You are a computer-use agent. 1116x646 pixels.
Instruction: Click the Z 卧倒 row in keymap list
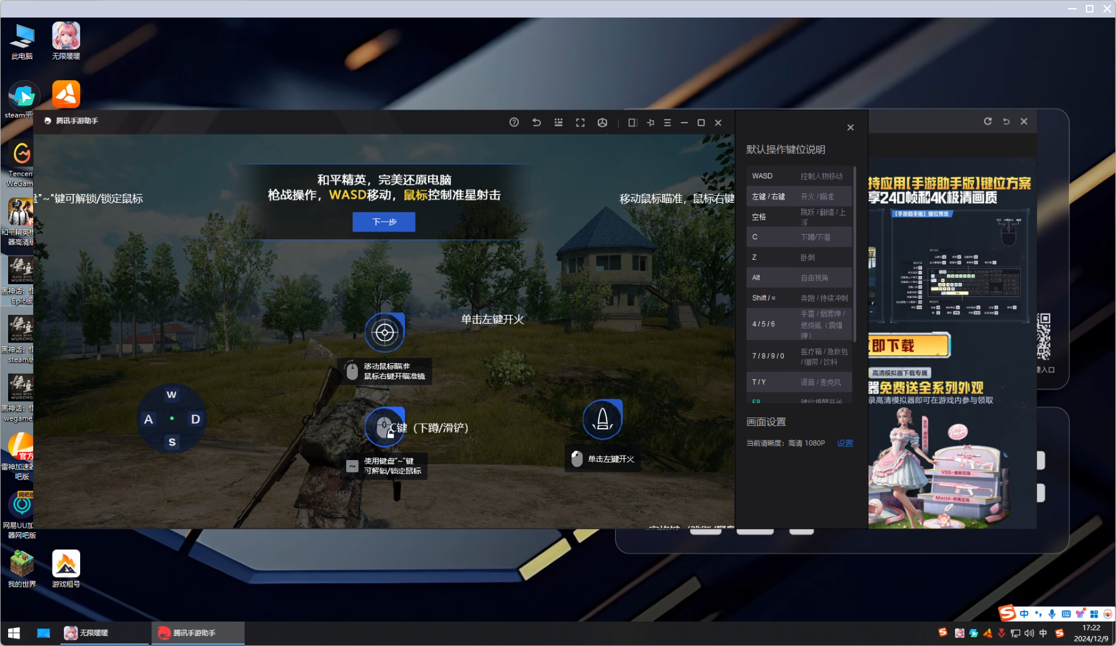[x=799, y=257]
